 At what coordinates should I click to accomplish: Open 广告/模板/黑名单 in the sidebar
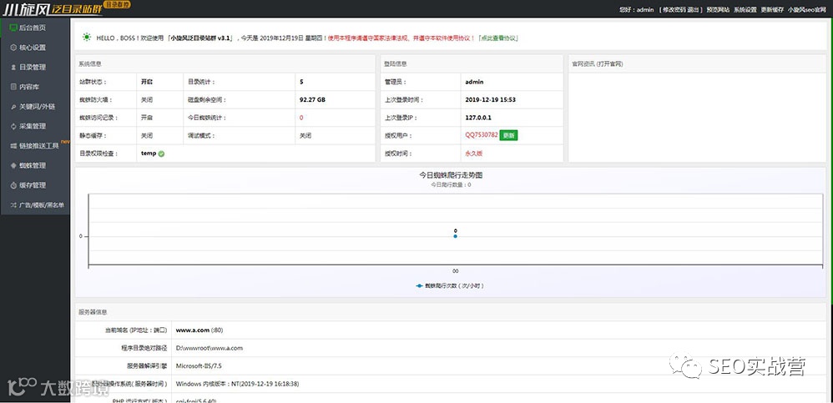34,204
